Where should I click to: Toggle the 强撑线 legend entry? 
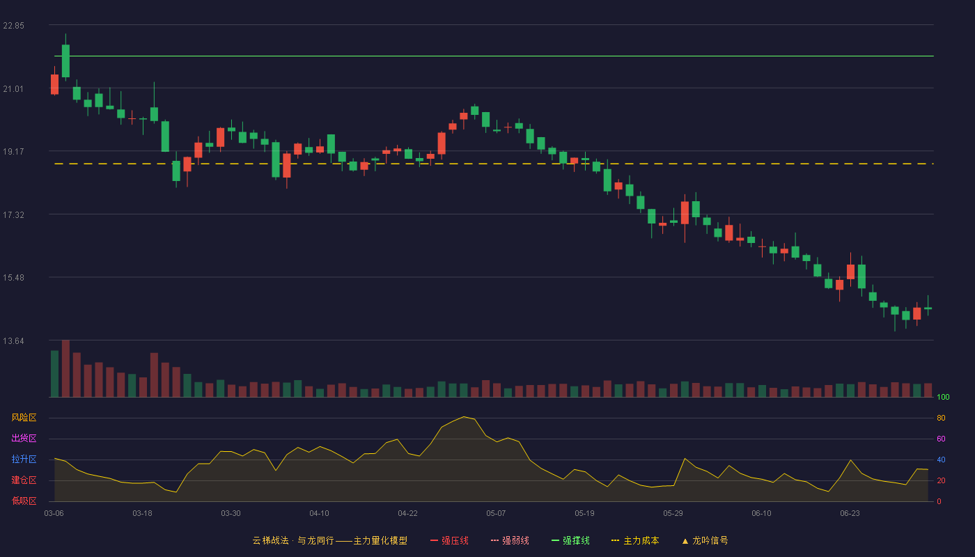pos(570,540)
